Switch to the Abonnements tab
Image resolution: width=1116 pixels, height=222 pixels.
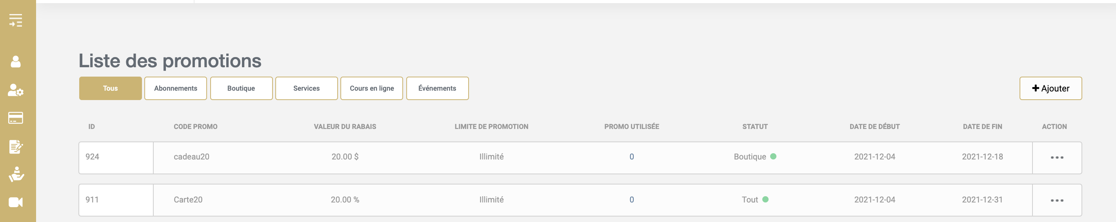click(x=175, y=88)
